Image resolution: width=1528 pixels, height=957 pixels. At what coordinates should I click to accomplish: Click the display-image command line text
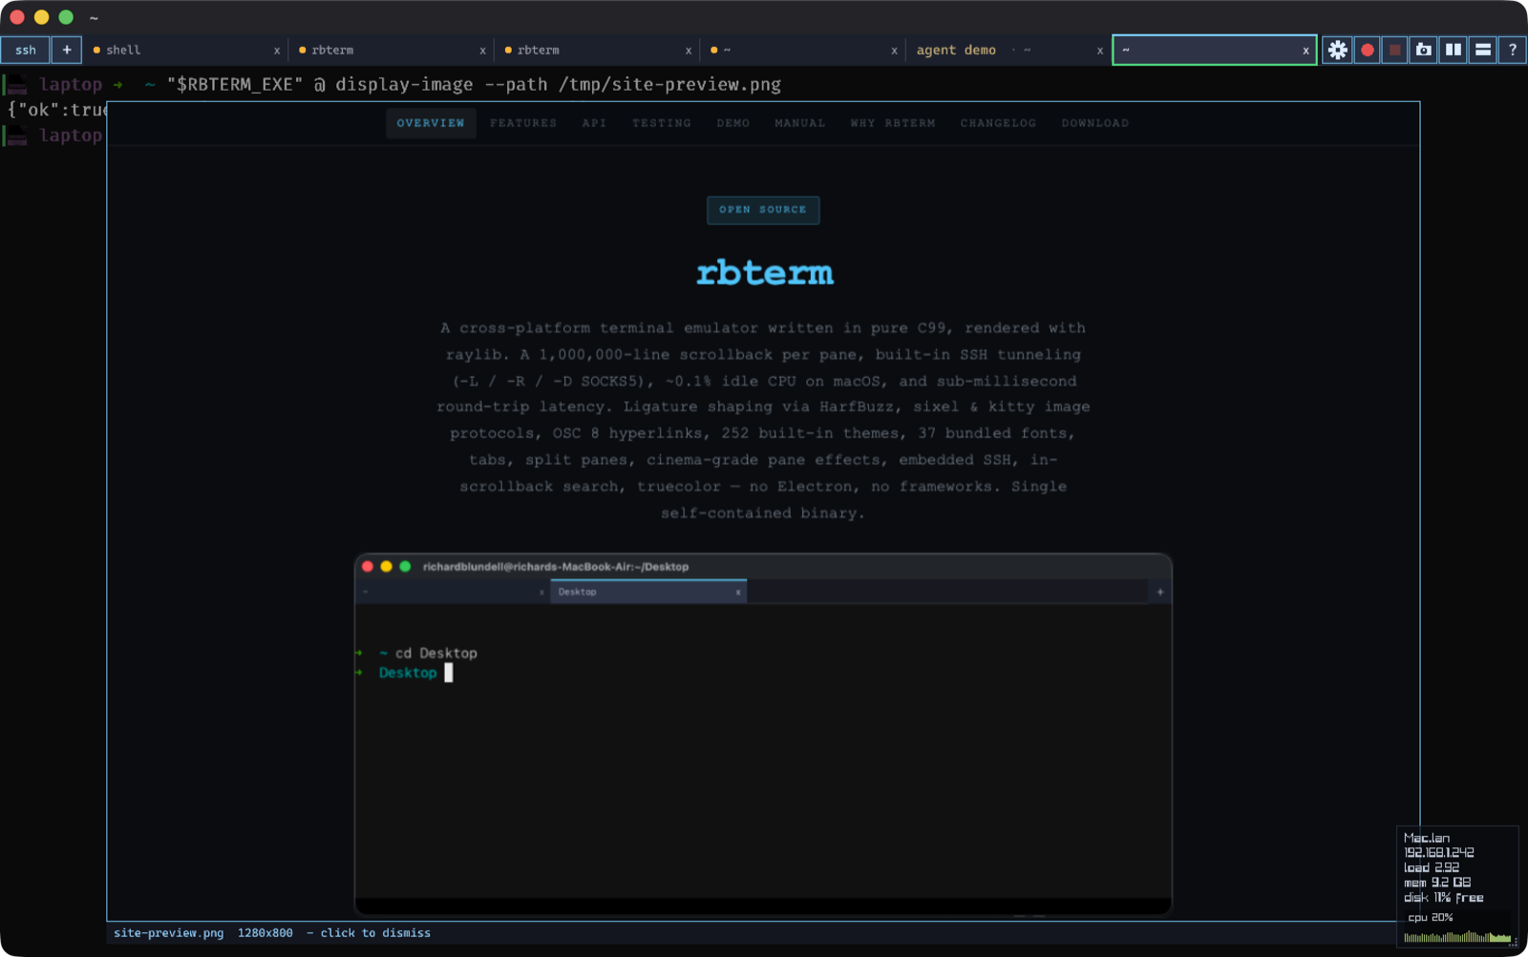pos(474,84)
